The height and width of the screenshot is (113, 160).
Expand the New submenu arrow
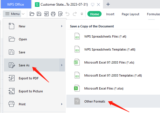(x=62, y=26)
